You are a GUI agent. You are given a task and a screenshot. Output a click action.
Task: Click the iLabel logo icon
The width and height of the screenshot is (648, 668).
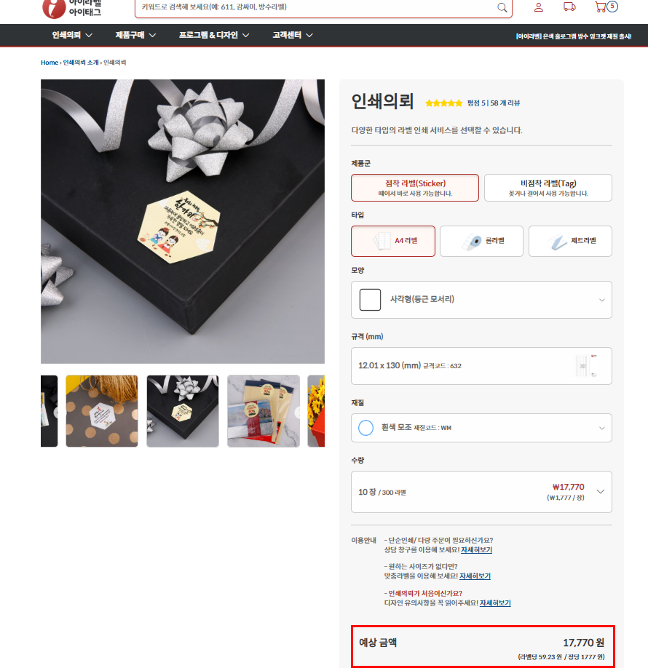54,8
